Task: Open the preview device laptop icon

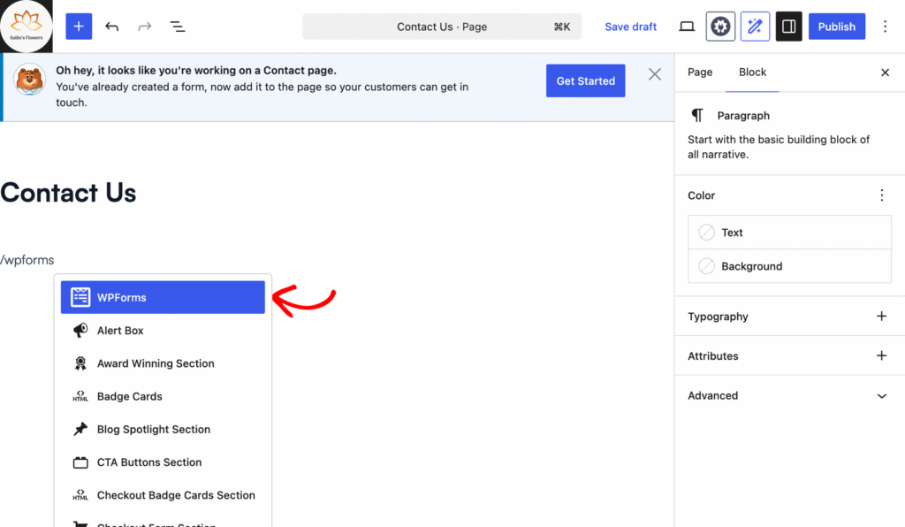Action: (686, 27)
